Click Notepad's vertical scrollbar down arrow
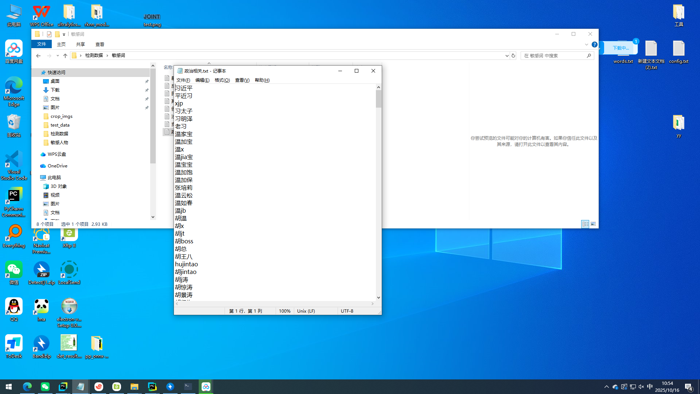Image resolution: width=700 pixels, height=394 pixels. [x=378, y=298]
